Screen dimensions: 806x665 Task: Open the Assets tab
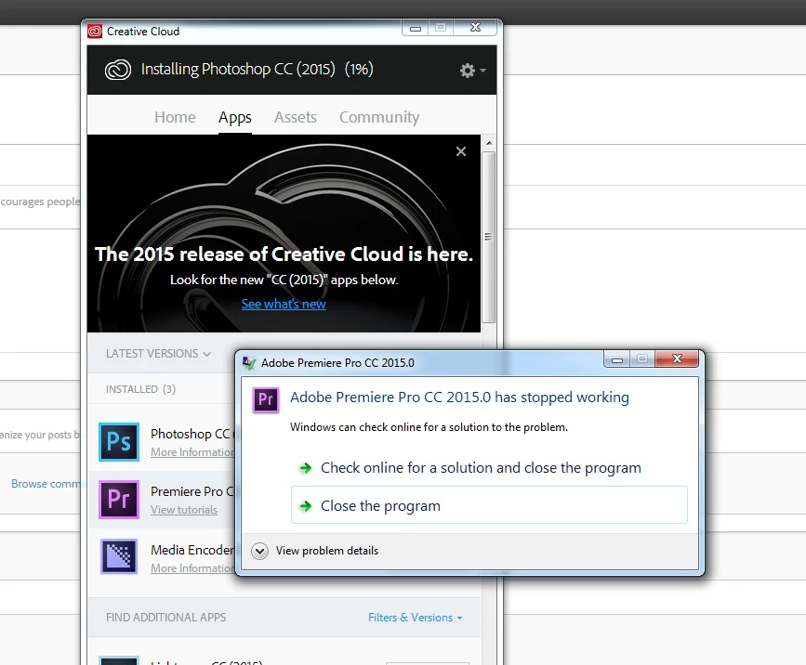295,117
